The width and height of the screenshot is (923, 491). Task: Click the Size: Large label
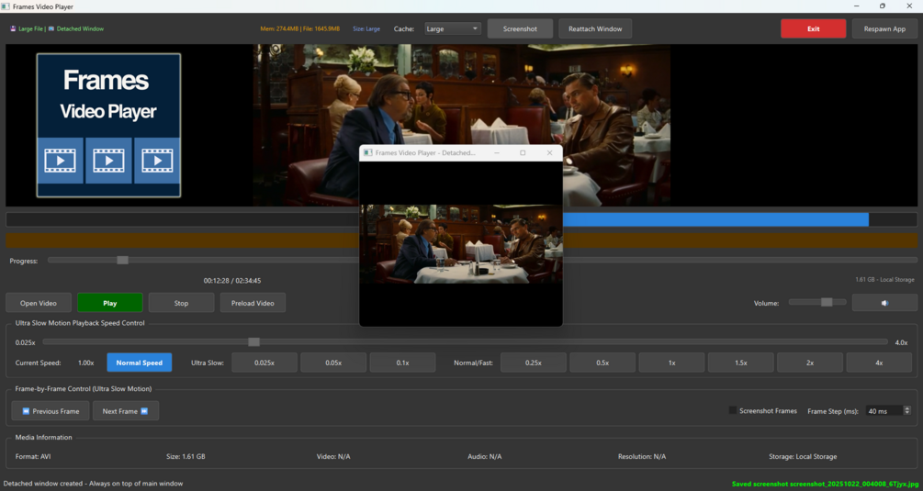[x=366, y=28]
